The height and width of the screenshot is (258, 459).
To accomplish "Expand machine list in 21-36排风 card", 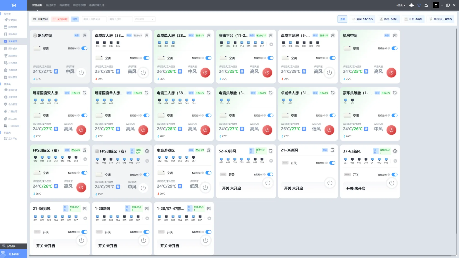I will 85,218.
